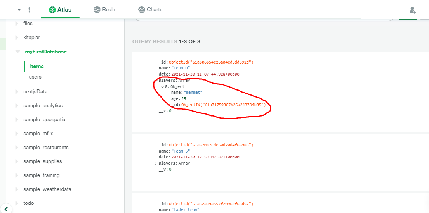Expand the nextjsData database
This screenshot has height=213, width=429.
(17, 92)
